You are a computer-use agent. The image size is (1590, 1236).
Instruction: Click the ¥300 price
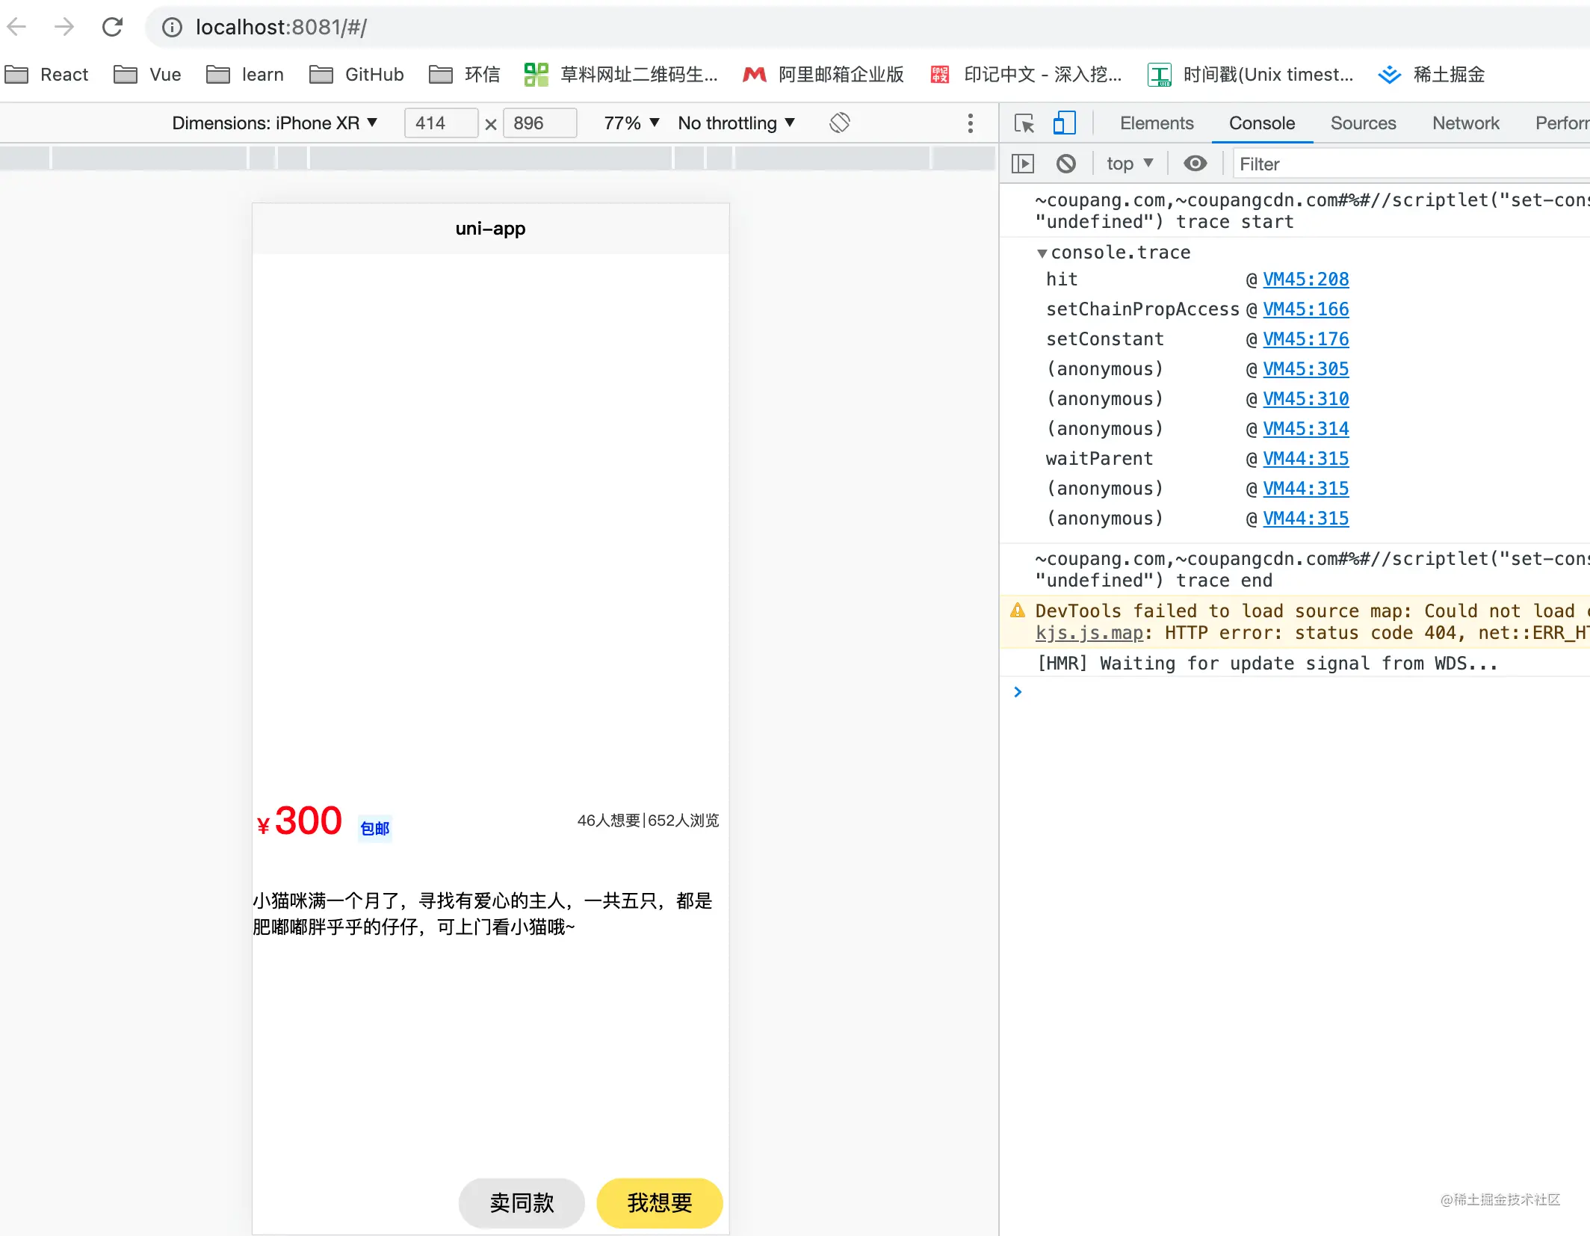[299, 821]
